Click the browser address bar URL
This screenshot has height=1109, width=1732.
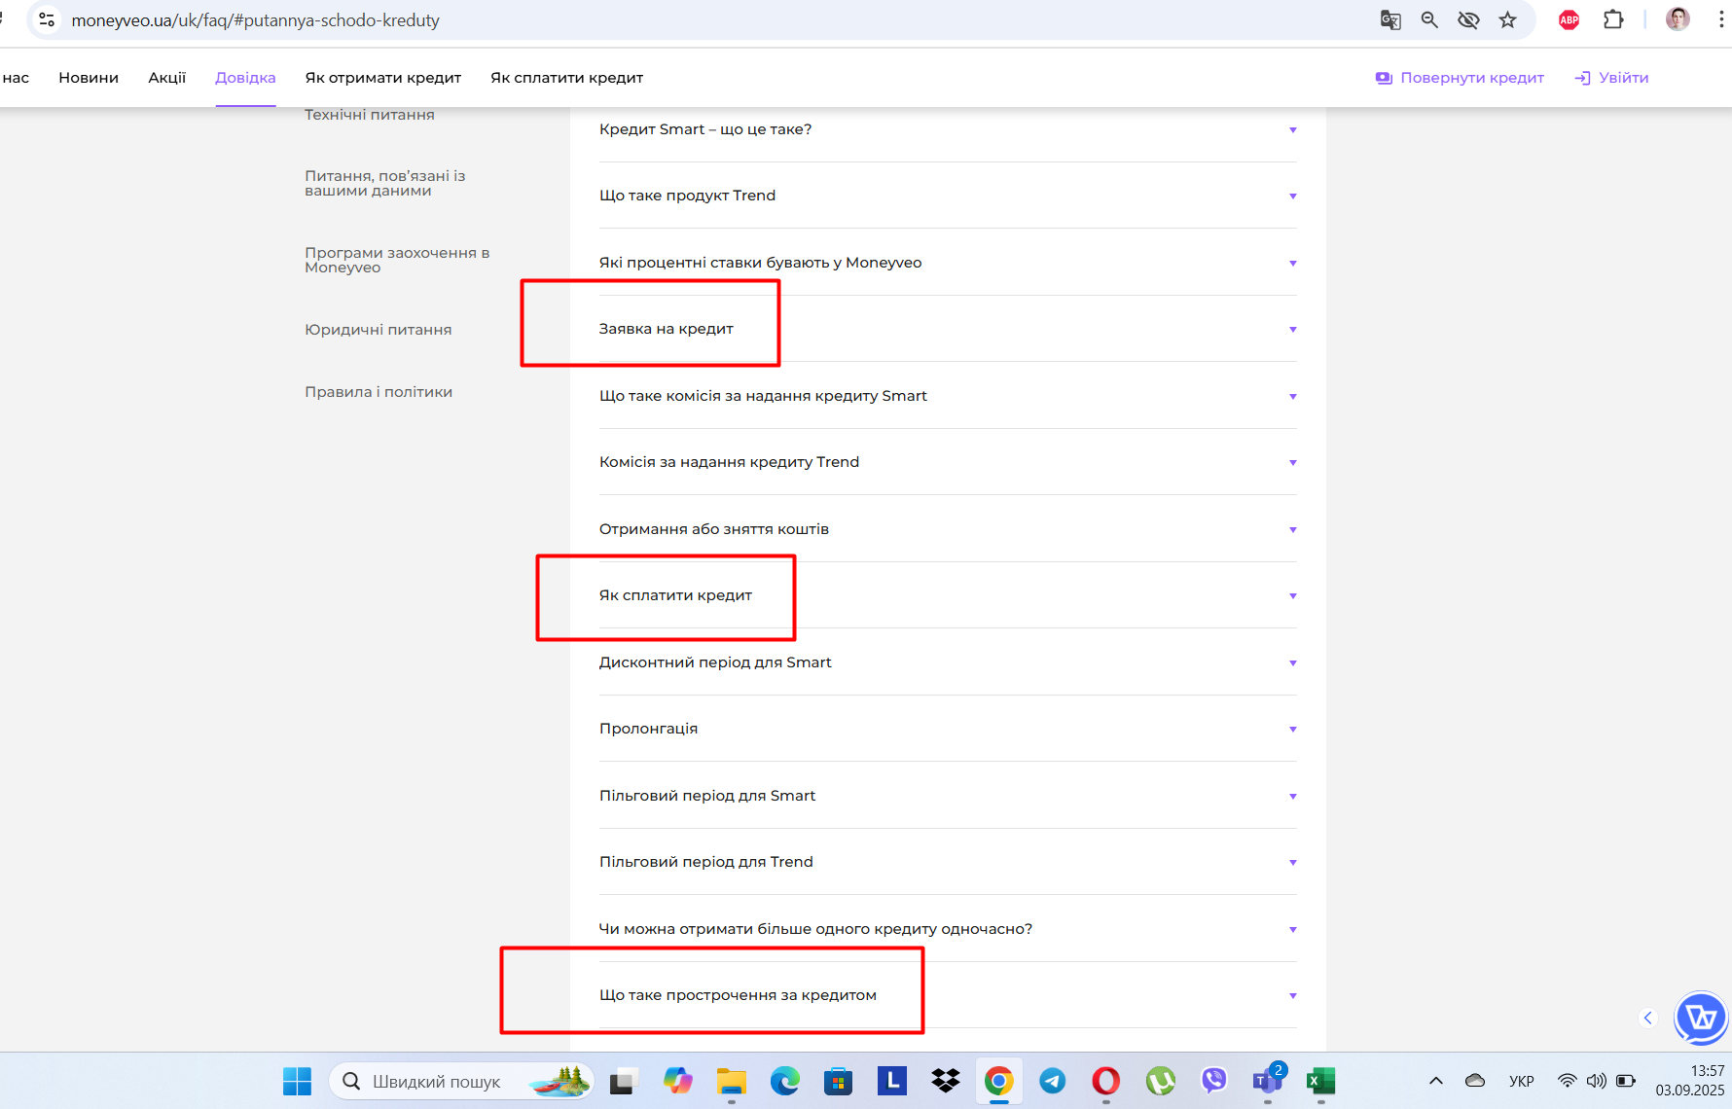point(256,20)
